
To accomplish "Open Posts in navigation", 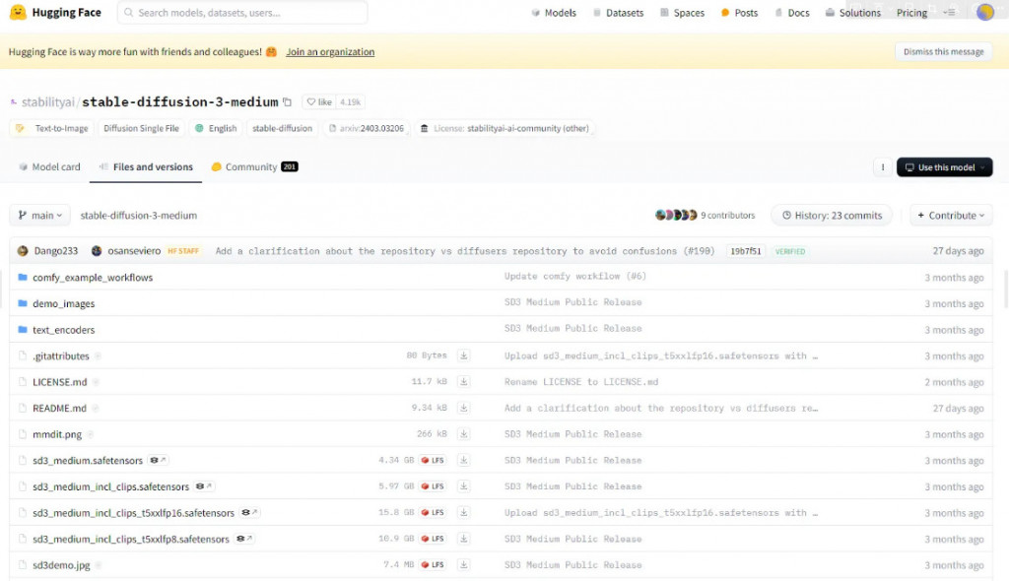I will 739,12.
